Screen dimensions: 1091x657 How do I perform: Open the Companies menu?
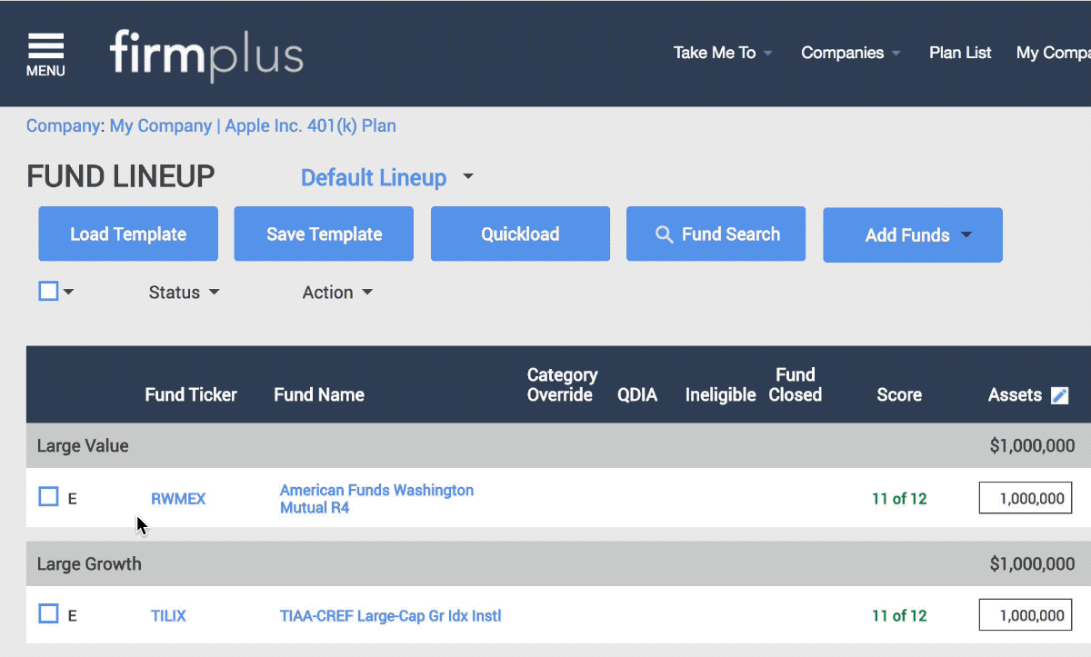tap(851, 53)
